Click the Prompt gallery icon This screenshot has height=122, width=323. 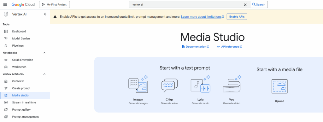[6, 110]
